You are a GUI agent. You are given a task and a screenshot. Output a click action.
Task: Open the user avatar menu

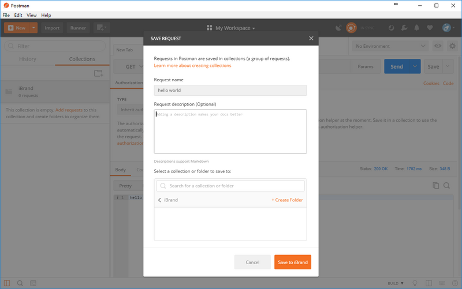click(x=448, y=28)
